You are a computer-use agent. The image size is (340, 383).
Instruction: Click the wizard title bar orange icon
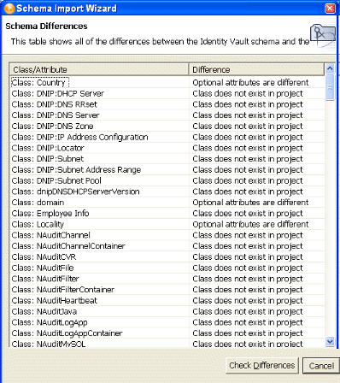pyautogui.click(x=9, y=9)
